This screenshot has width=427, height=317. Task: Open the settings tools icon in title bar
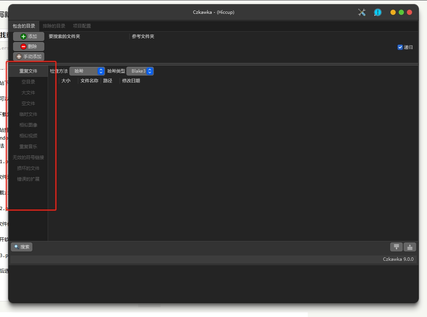tap(362, 12)
